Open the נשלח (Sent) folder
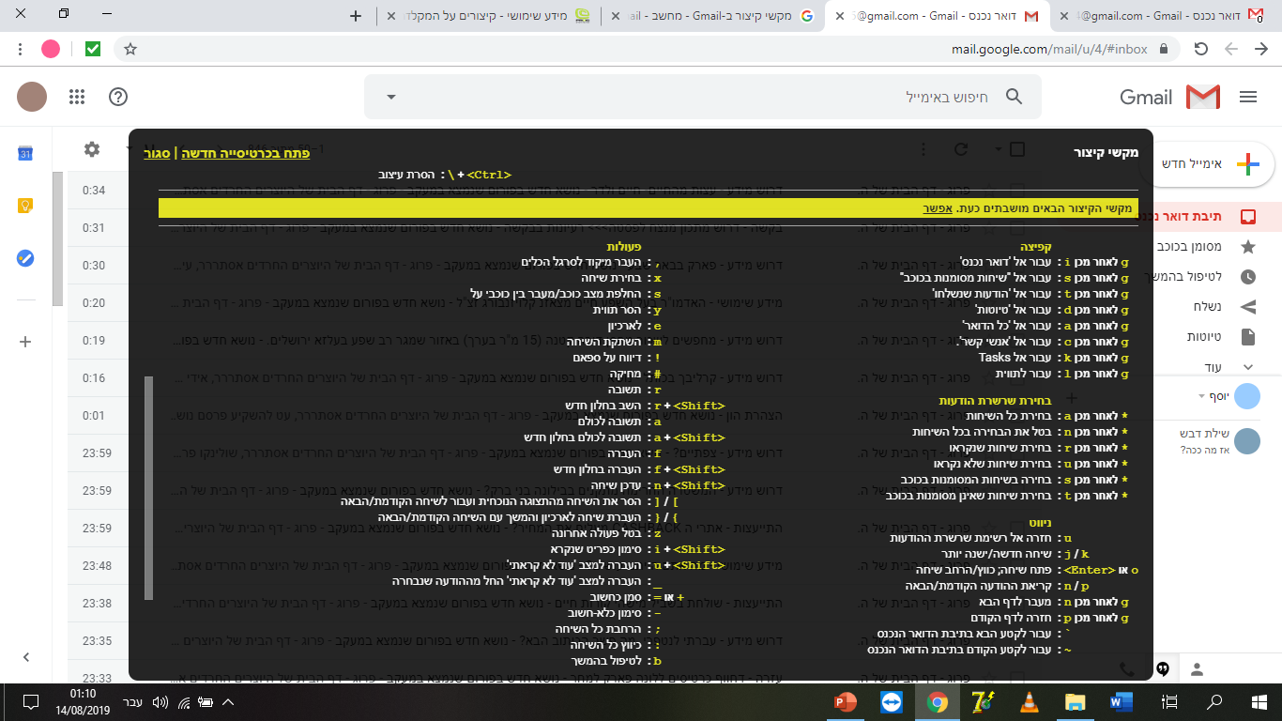 pos(1209,306)
